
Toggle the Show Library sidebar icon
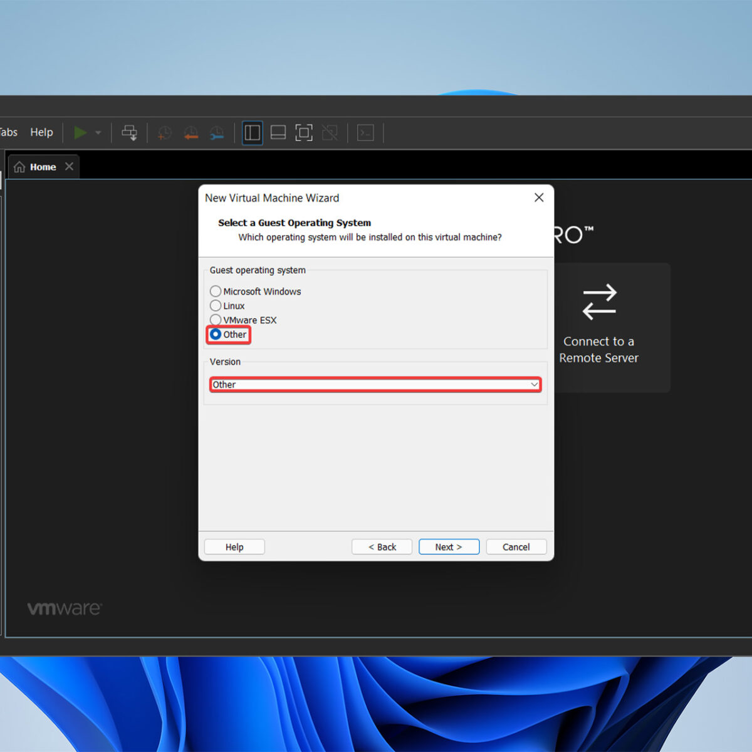[253, 133]
